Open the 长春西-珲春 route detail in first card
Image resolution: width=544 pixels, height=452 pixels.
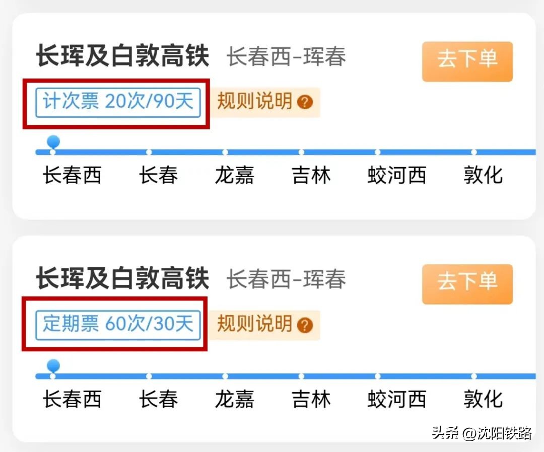click(287, 57)
